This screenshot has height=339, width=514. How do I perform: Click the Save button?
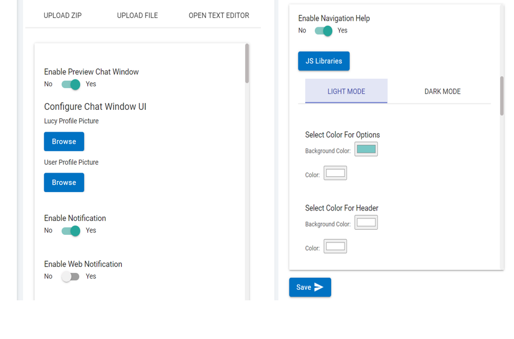click(310, 287)
